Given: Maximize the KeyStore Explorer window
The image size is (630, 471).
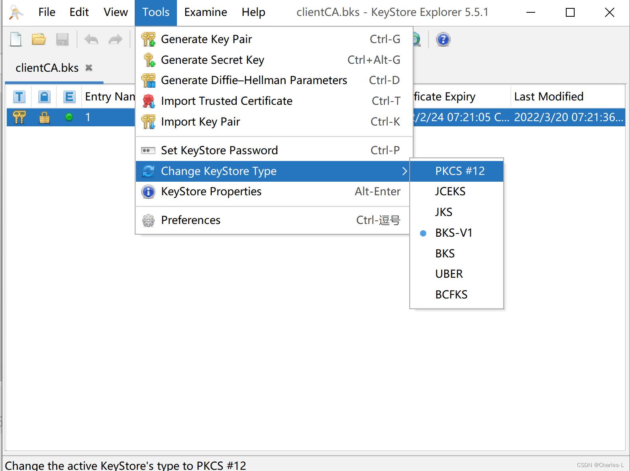Looking at the screenshot, I should pos(570,12).
